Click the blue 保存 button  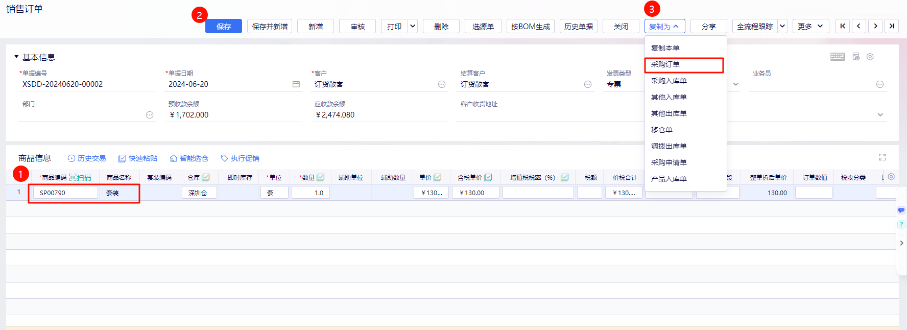click(224, 26)
